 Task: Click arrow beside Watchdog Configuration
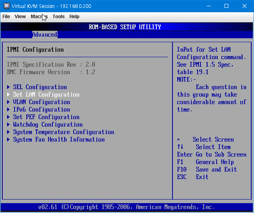8,125
